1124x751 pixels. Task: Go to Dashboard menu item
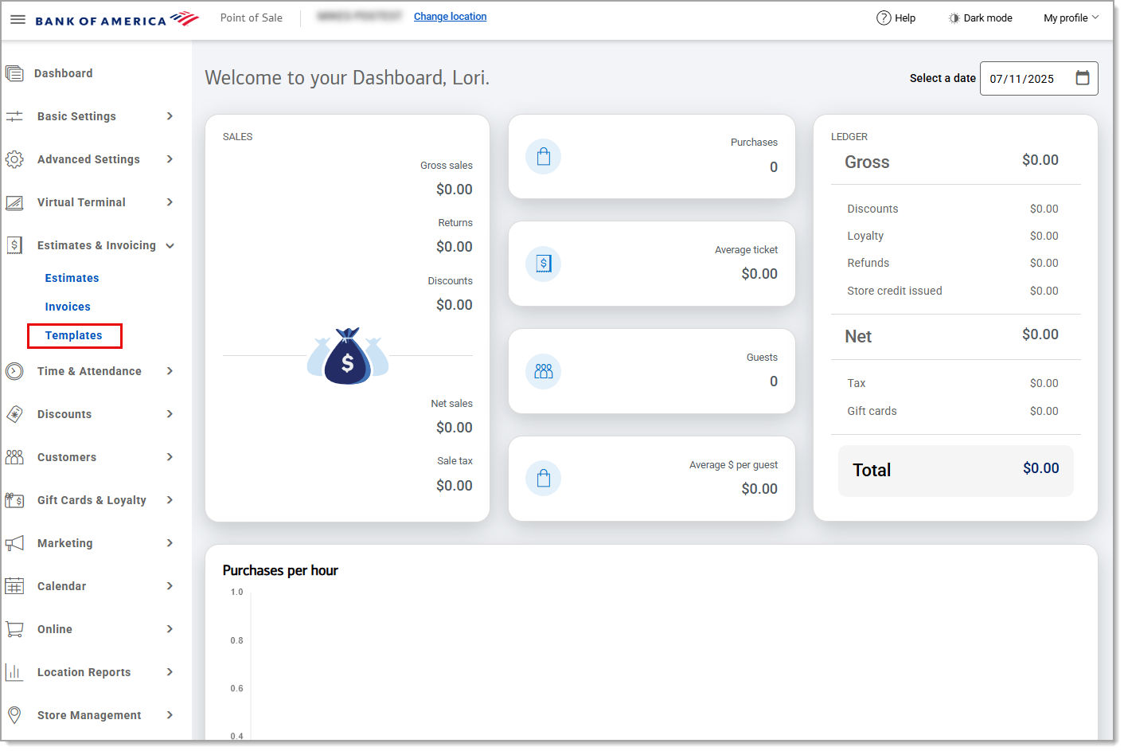coord(64,73)
